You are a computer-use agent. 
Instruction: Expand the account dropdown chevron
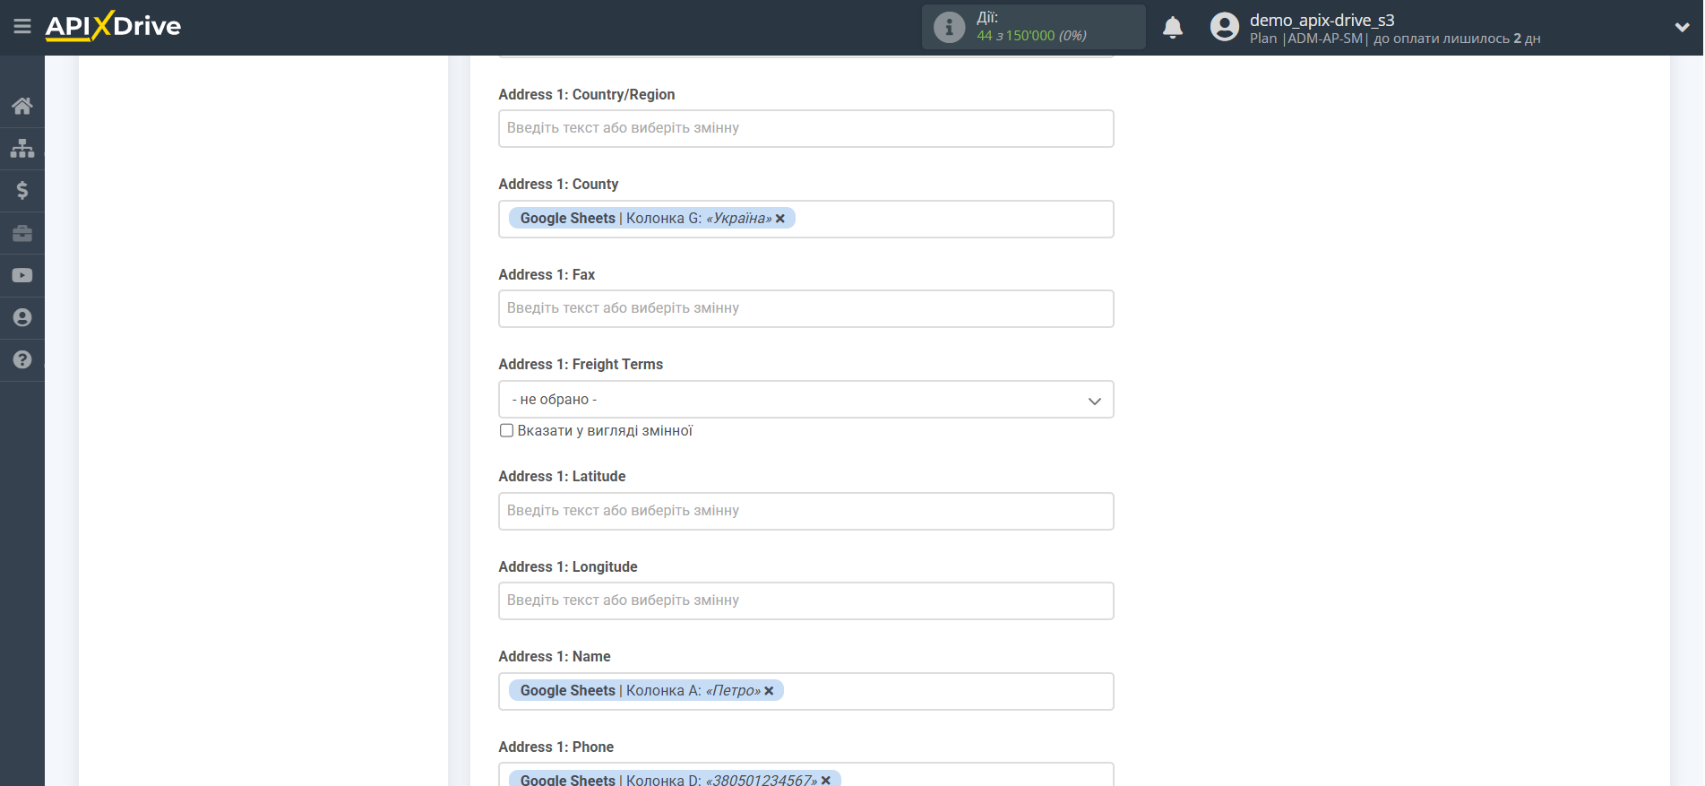point(1682,27)
